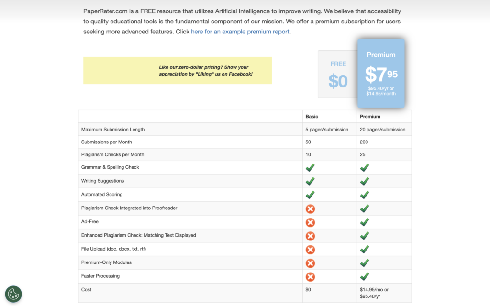
Task: Click the Automated Scoring checkmark under Premium
Action: point(365,195)
